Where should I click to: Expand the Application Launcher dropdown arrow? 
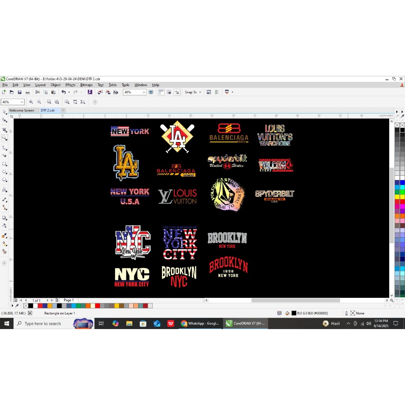(233, 92)
